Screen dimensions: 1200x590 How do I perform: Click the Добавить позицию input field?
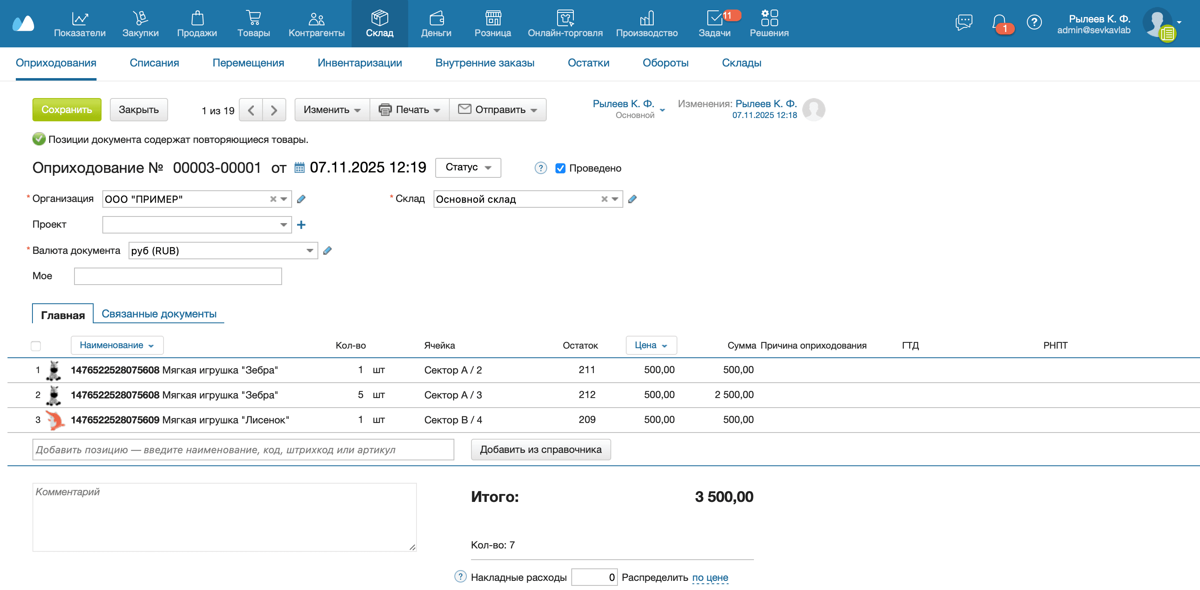[243, 450]
